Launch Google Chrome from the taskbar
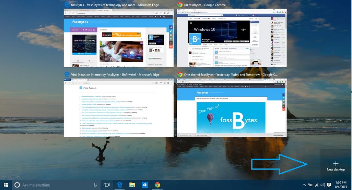352x190 pixels. tap(157, 185)
